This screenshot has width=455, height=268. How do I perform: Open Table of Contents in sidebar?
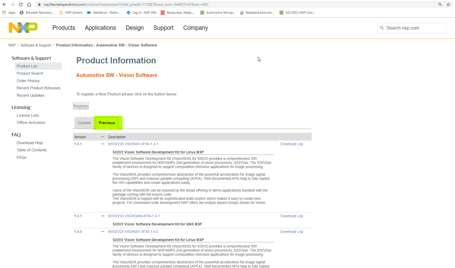tap(31, 150)
